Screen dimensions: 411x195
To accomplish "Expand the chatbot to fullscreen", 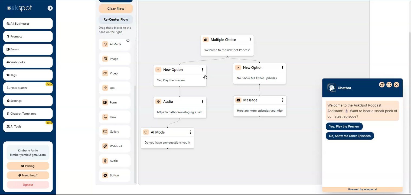I will (389, 85).
